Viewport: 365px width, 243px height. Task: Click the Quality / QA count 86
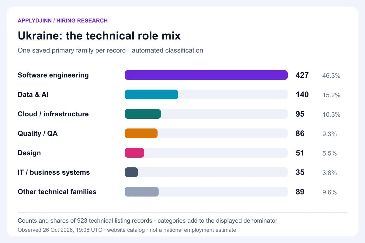[300, 133]
